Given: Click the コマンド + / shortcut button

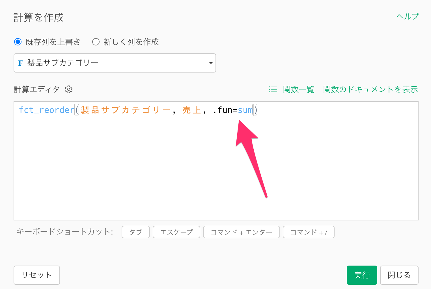Looking at the screenshot, I should click(309, 232).
